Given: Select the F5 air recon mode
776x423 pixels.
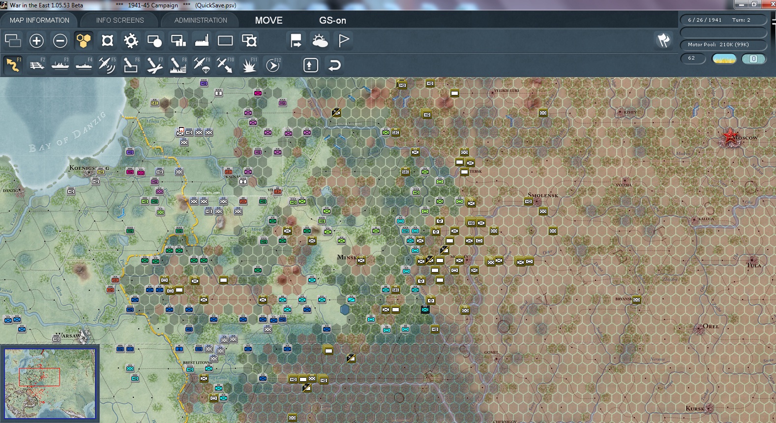Looking at the screenshot, I should 107,65.
